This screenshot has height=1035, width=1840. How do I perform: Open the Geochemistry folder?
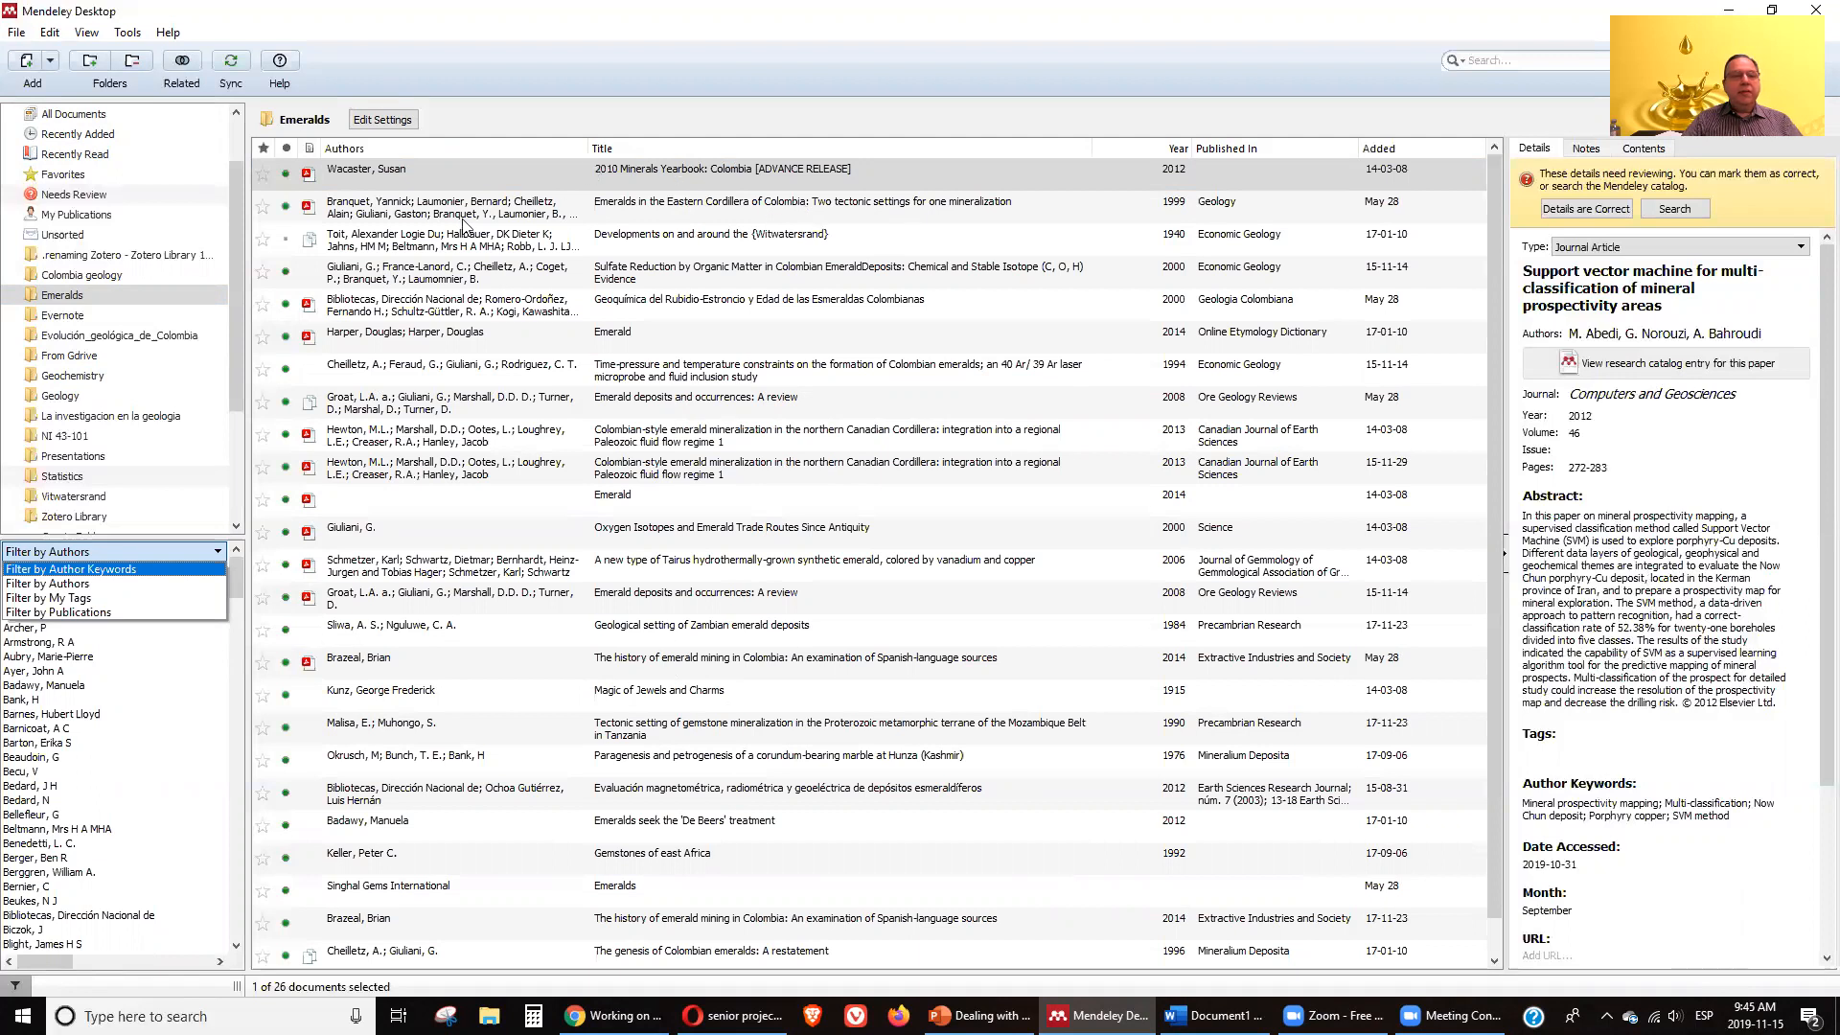72,376
